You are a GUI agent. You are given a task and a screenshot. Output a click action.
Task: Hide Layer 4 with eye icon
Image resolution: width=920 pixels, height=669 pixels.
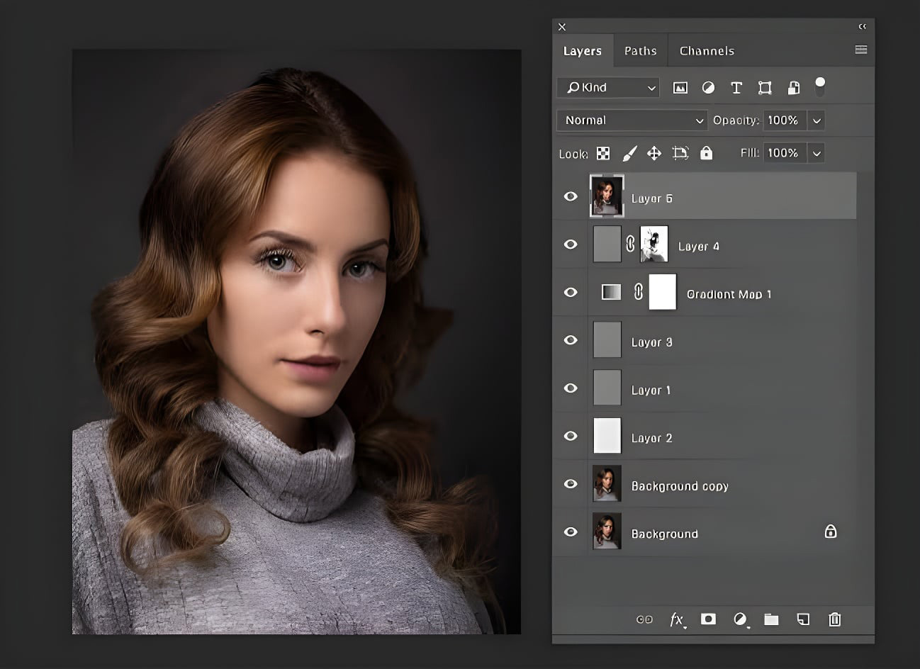(571, 244)
